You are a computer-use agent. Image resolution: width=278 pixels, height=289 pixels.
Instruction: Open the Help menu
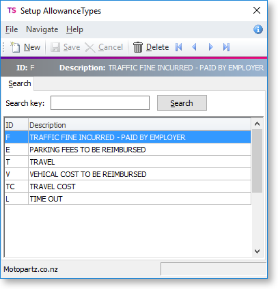[74, 29]
